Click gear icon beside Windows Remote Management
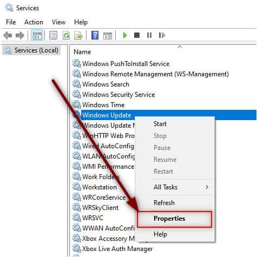This screenshot has height=257, width=257. [77, 74]
